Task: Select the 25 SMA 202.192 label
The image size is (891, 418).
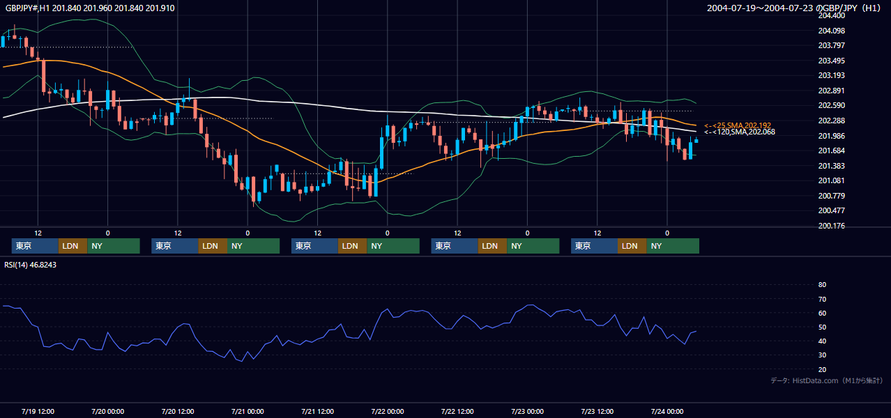Action: 738,125
